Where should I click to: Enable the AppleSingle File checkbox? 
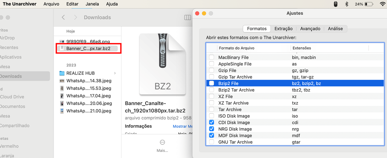point(212,64)
